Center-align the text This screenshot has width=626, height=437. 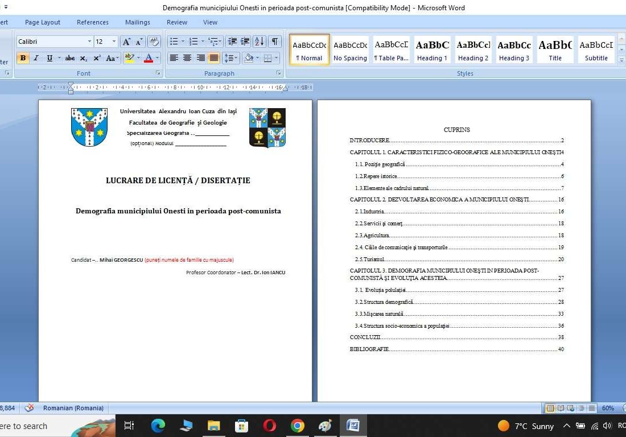pyautogui.click(x=187, y=58)
